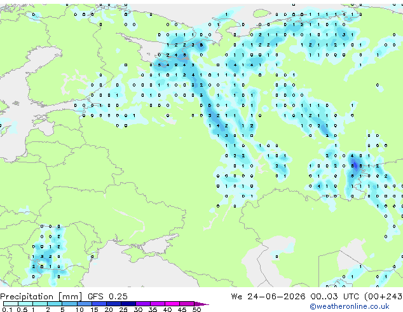Click the legend value label '50'
Image resolution: width=403 pixels, height=312 pixels.
point(196,309)
